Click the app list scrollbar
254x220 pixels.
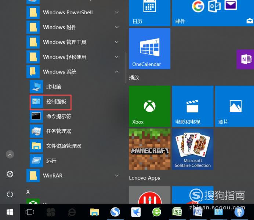[x=126, y=68]
